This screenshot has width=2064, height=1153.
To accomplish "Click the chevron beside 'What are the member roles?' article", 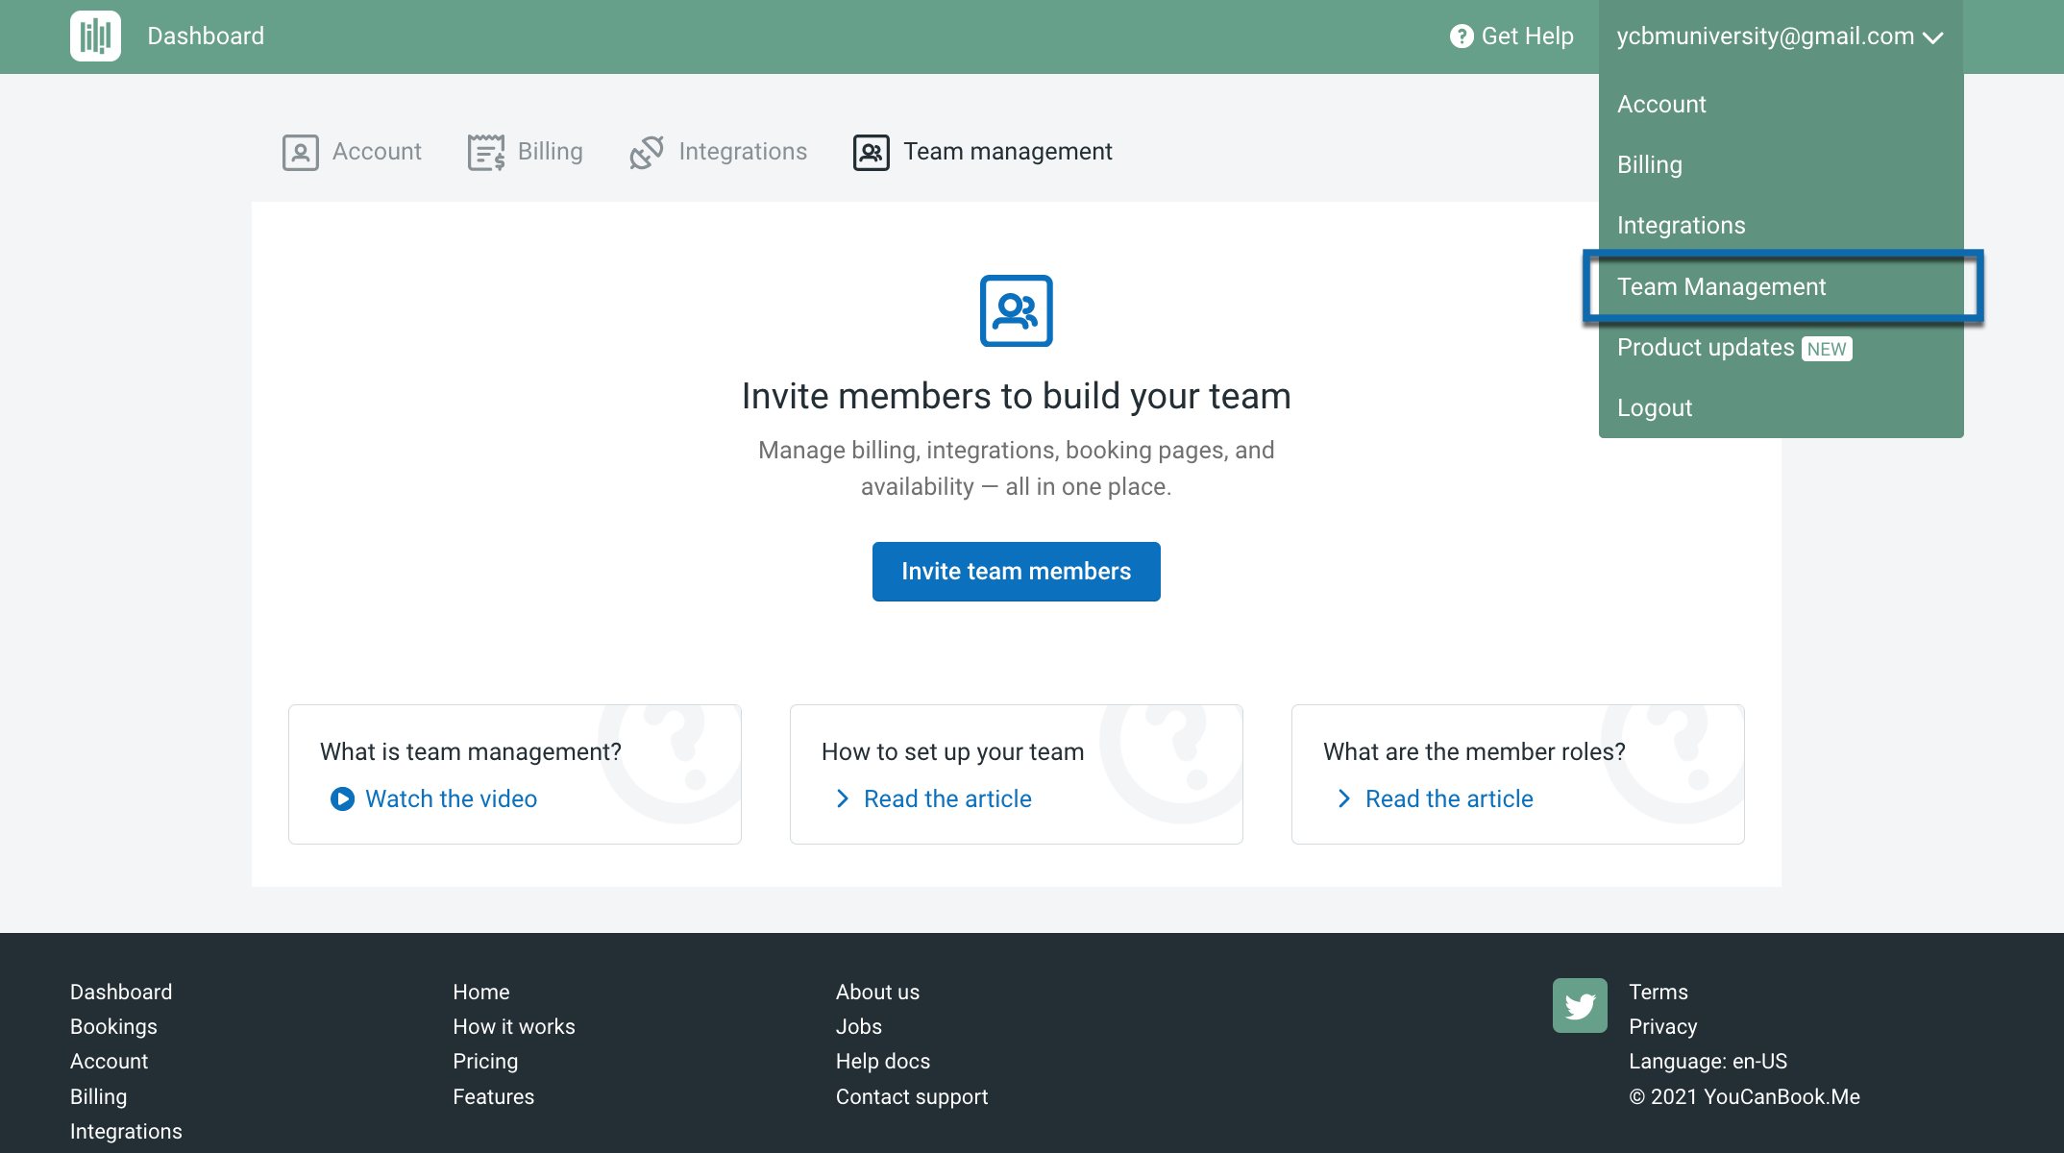I will 1343,798.
